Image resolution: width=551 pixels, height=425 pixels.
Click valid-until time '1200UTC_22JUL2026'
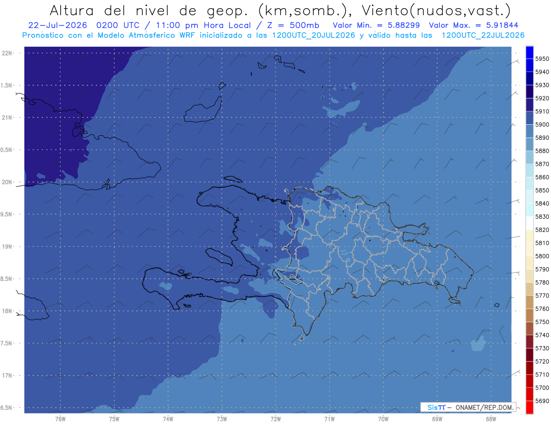[483, 35]
